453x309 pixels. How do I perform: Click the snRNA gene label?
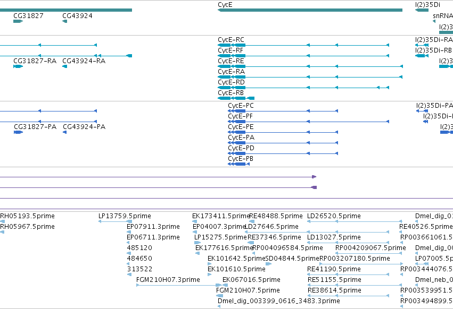(443, 16)
